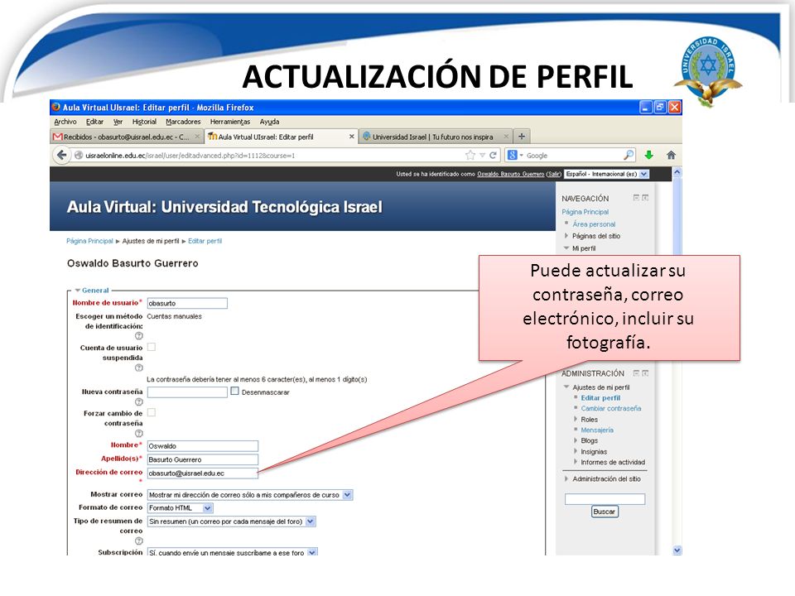Check the Desenmascarar checkbox

pyautogui.click(x=234, y=392)
